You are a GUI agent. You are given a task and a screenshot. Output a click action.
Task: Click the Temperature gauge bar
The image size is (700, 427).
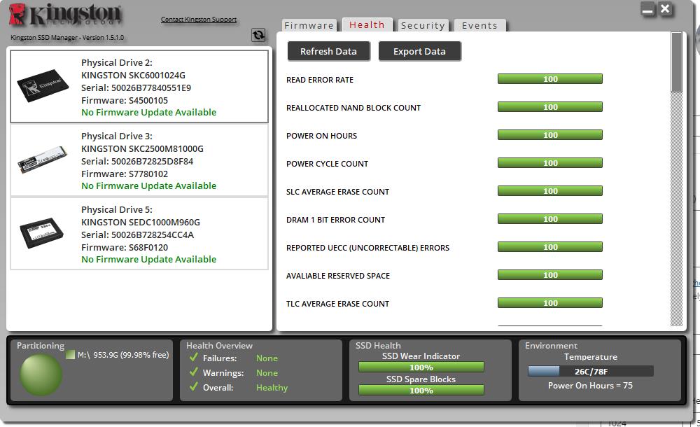tap(590, 372)
